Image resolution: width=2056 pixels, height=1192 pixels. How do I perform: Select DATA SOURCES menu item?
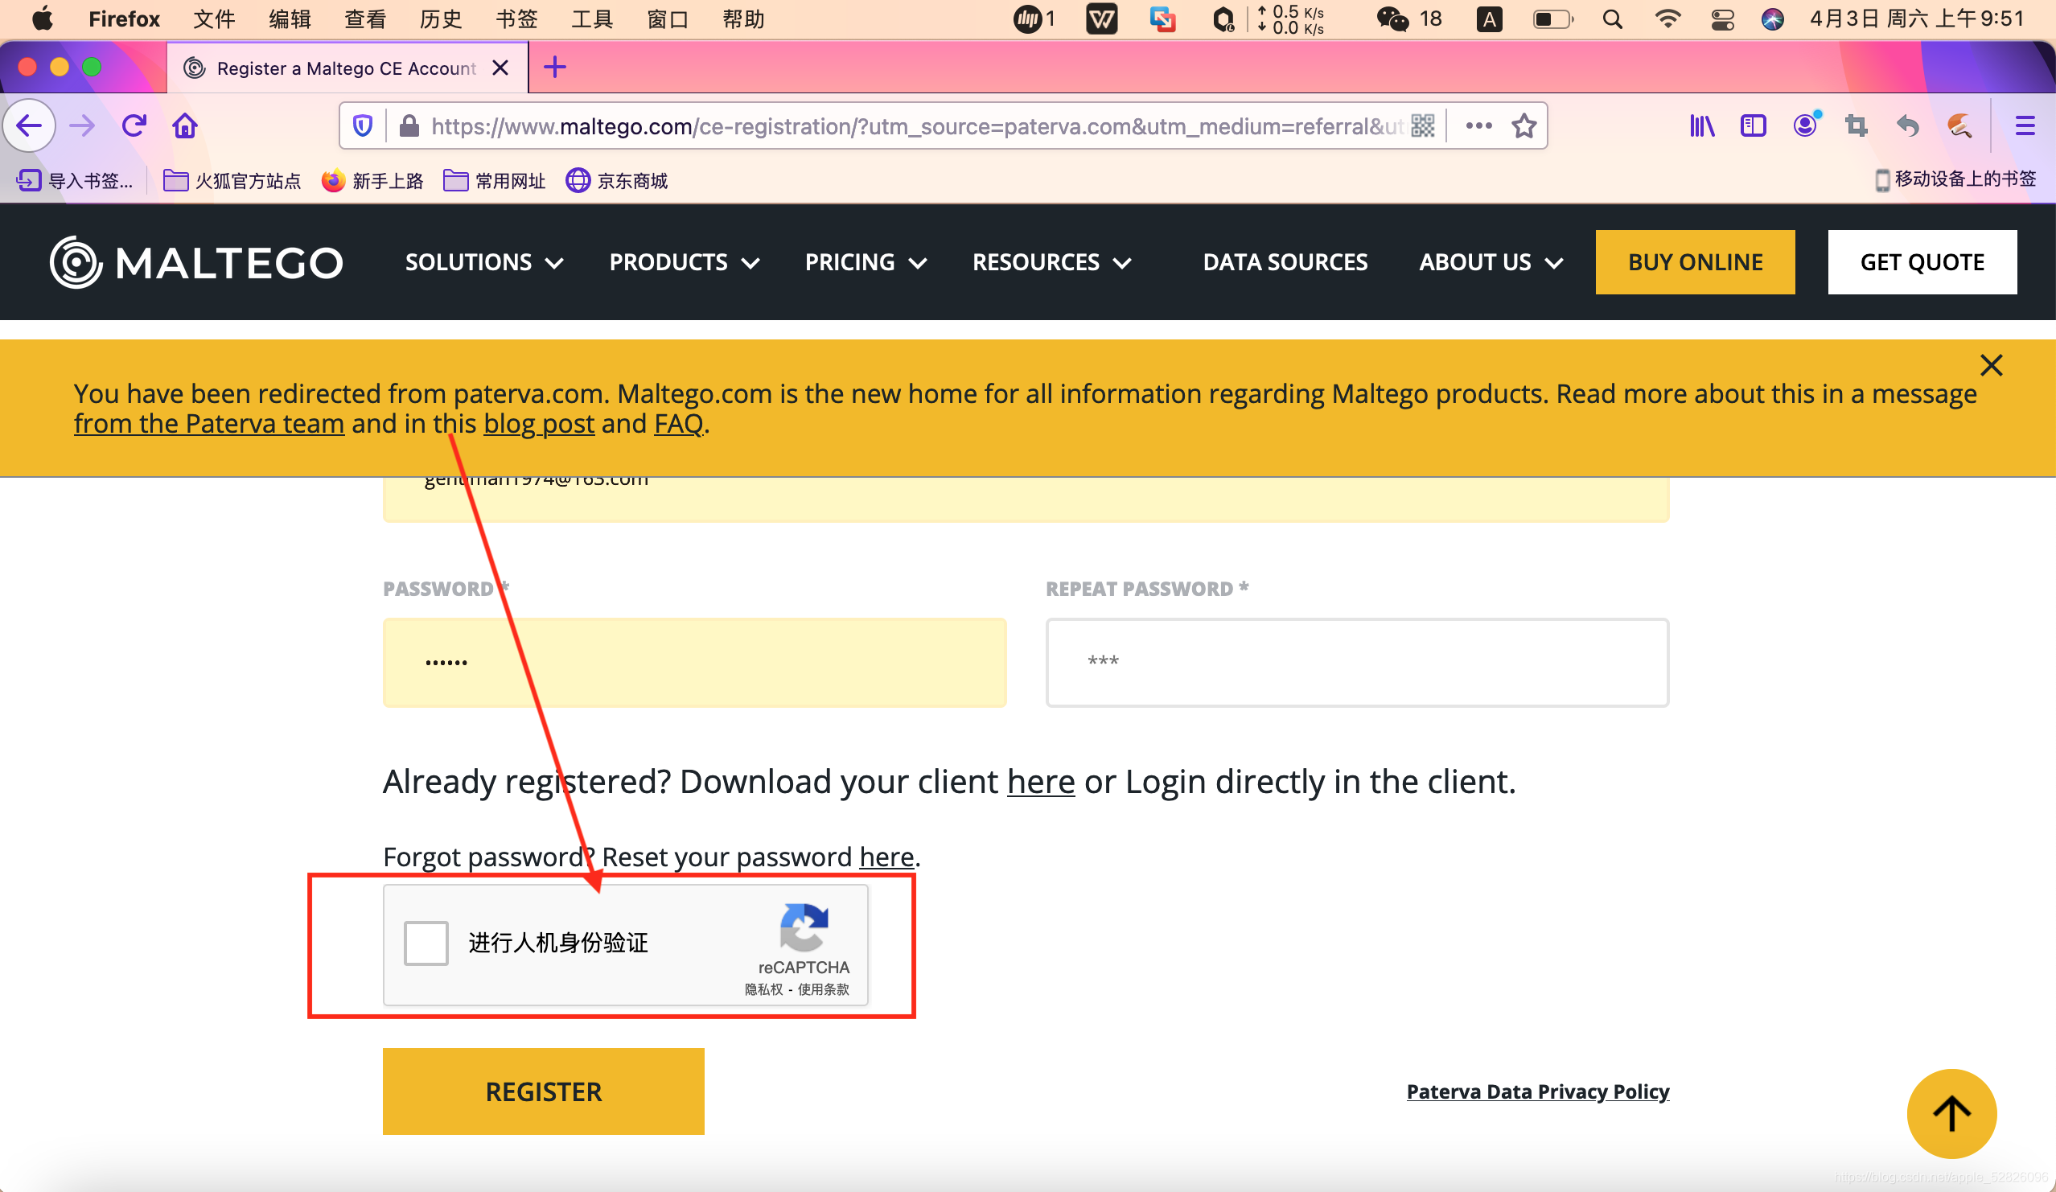1283,261
